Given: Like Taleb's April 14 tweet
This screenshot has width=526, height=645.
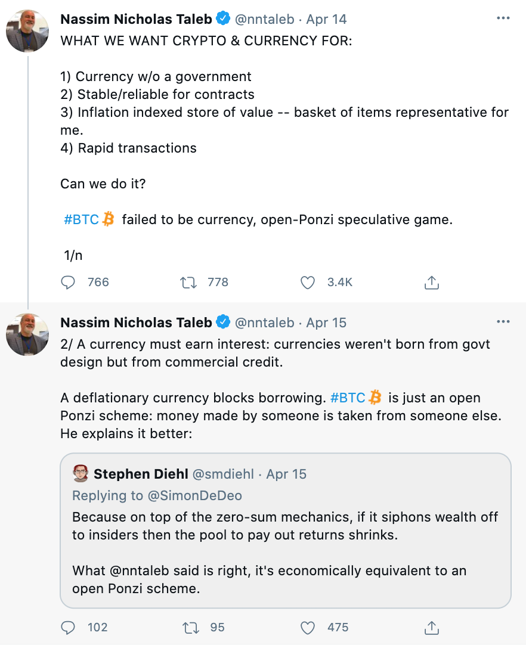Looking at the screenshot, I should coord(308,282).
